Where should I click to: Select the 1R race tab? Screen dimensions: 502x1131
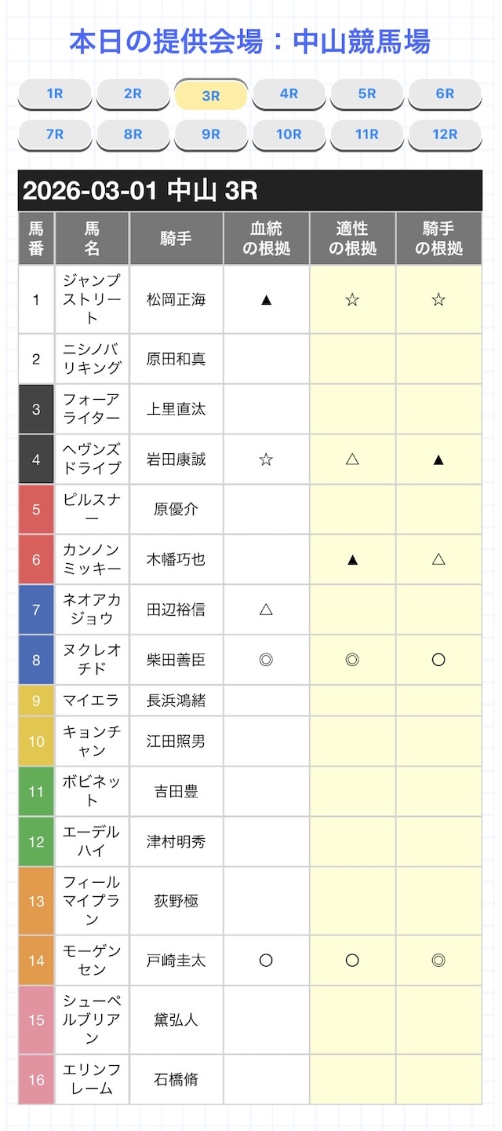(54, 94)
